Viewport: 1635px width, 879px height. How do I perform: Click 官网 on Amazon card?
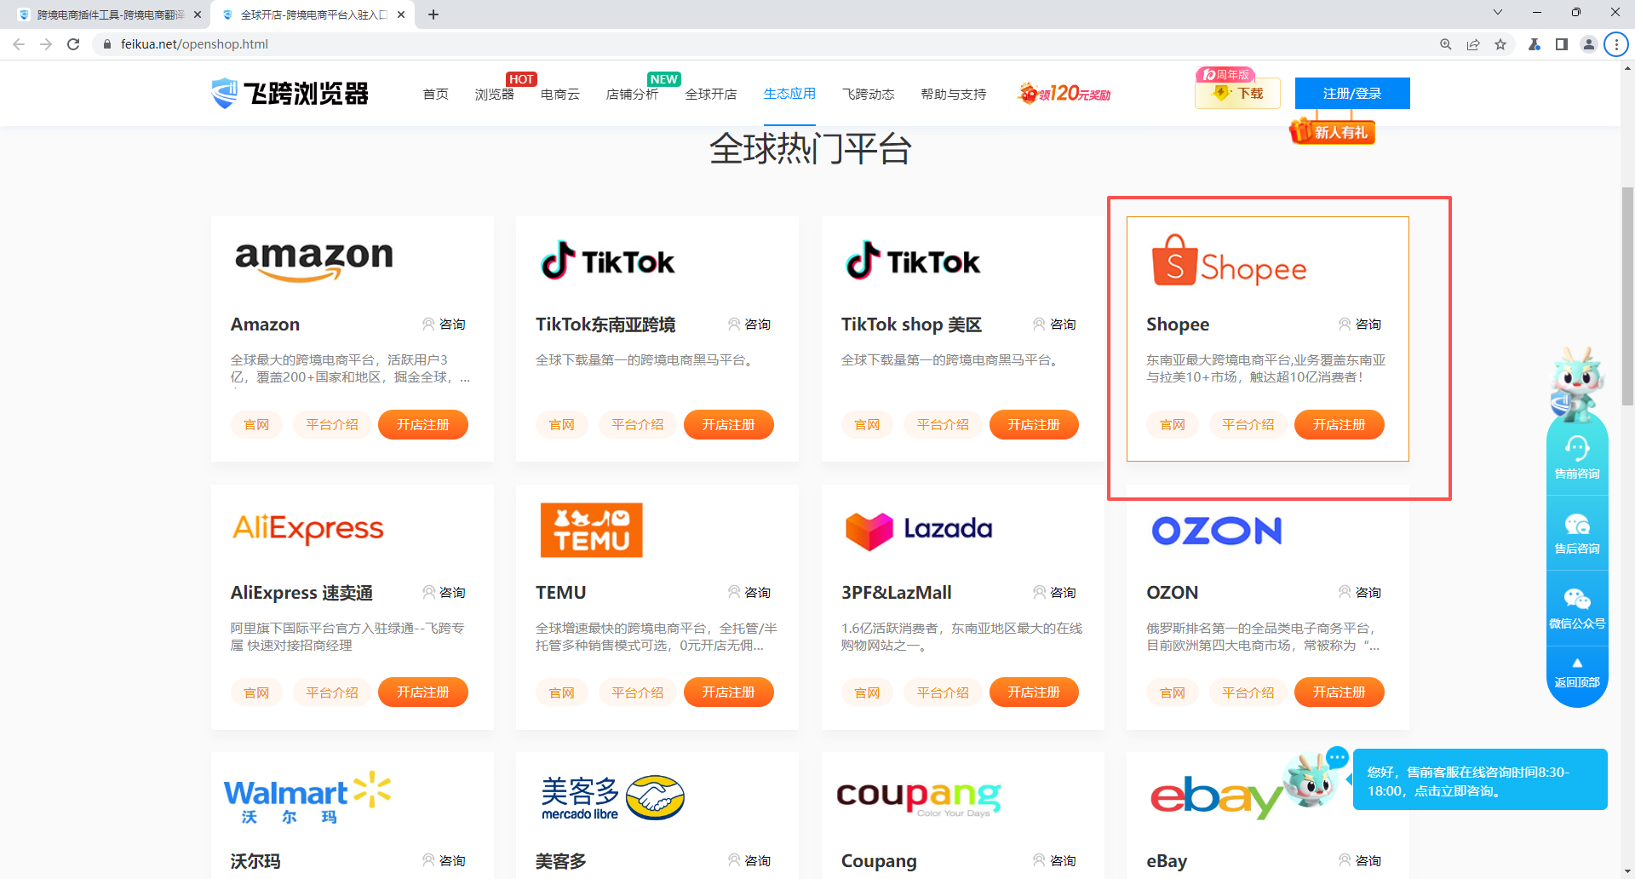pos(256,425)
